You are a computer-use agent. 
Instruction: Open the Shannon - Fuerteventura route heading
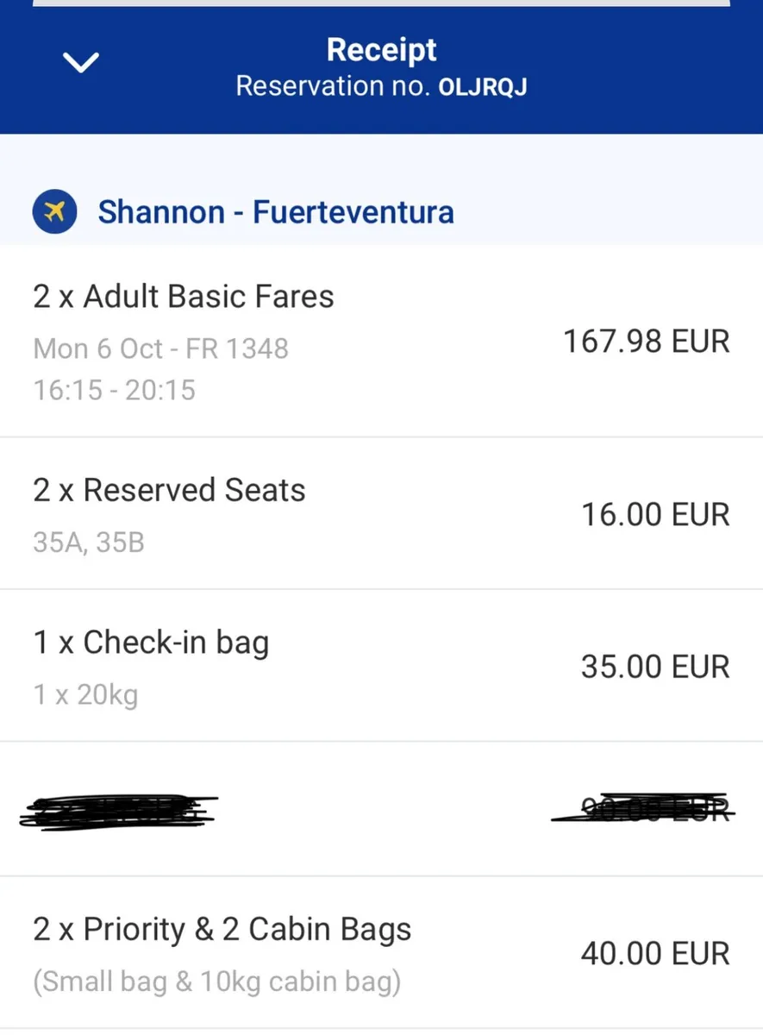click(276, 212)
